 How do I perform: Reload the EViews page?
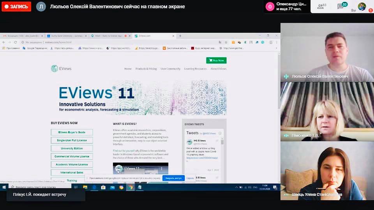[x=16, y=42]
